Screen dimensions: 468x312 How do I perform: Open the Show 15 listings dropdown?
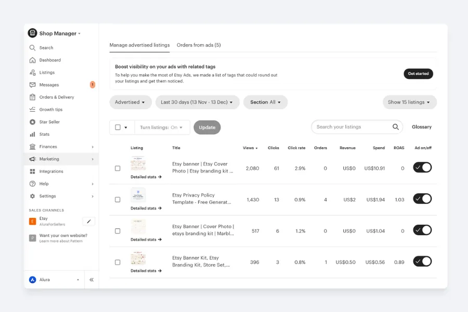(410, 102)
